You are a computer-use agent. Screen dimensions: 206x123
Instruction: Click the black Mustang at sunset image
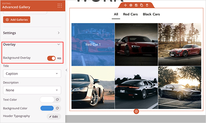180,87
